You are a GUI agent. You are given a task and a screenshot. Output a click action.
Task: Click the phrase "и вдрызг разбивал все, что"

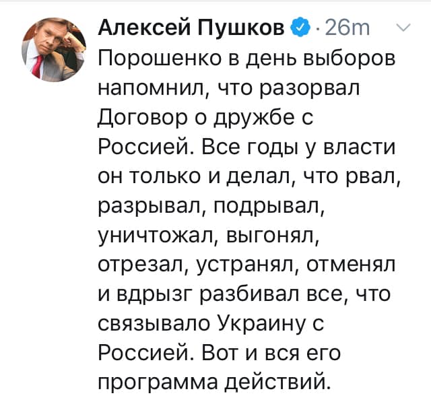[x=244, y=294]
